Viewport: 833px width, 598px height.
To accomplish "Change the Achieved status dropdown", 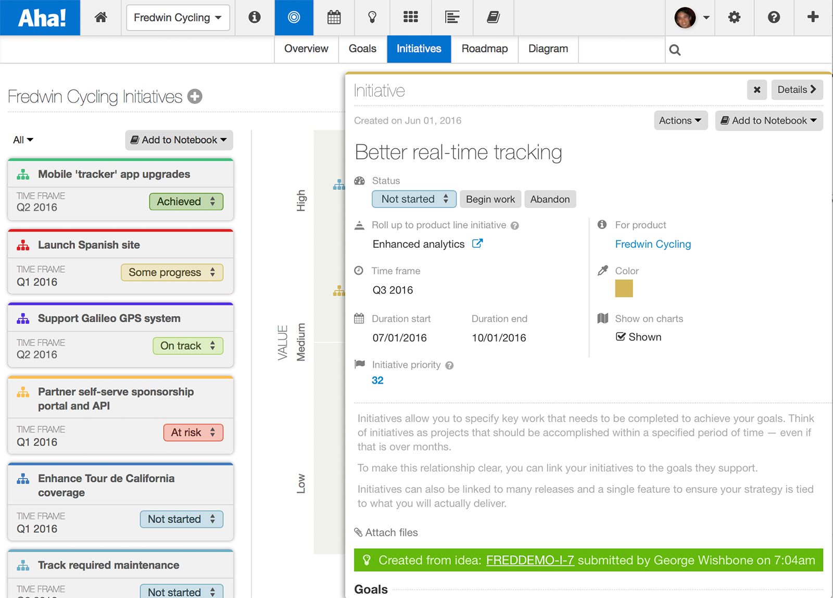I will [x=186, y=202].
